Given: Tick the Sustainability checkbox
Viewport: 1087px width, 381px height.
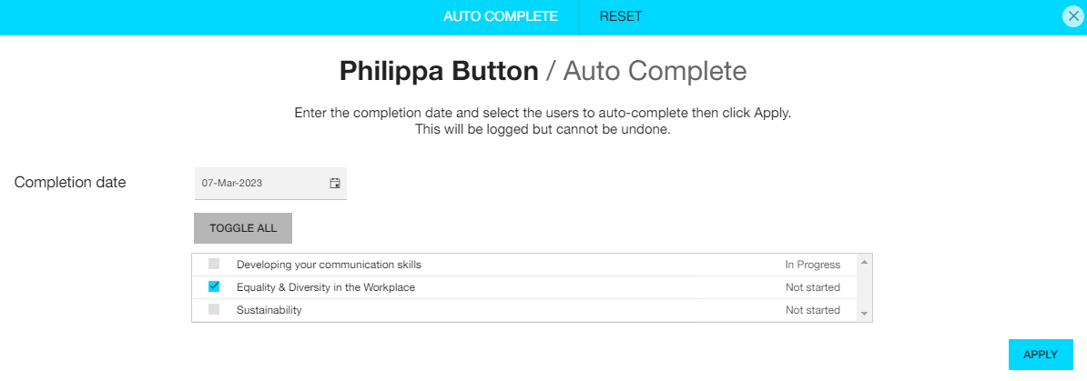Looking at the screenshot, I should coord(214,309).
